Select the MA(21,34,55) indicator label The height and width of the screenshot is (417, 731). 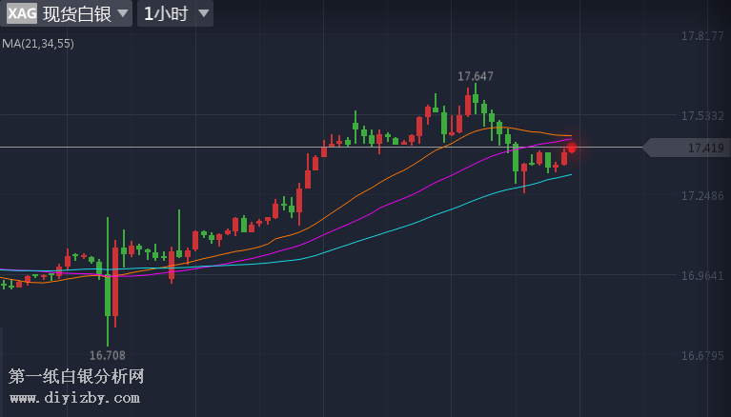tap(38, 44)
